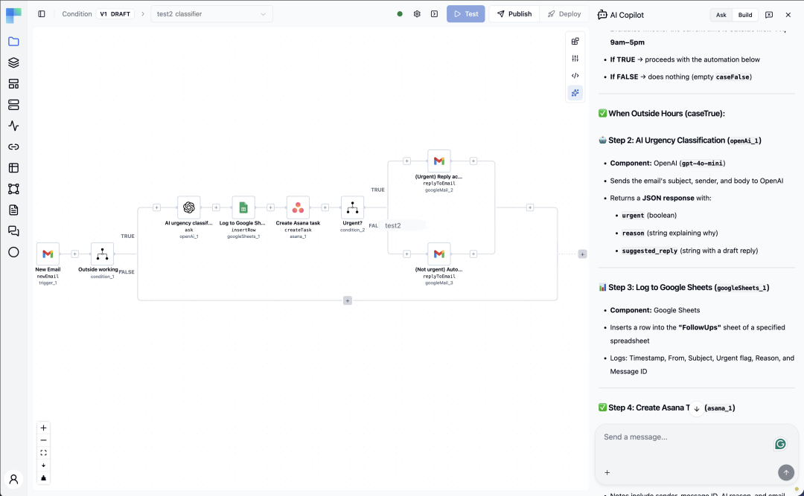This screenshot has width=804, height=496.
Task: Click the app logo at top left
Action: coord(14,16)
